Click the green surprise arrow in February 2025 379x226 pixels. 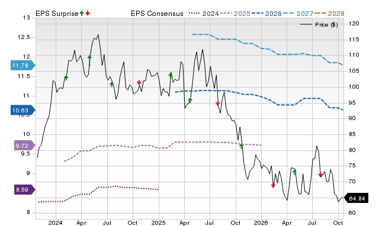(171, 75)
